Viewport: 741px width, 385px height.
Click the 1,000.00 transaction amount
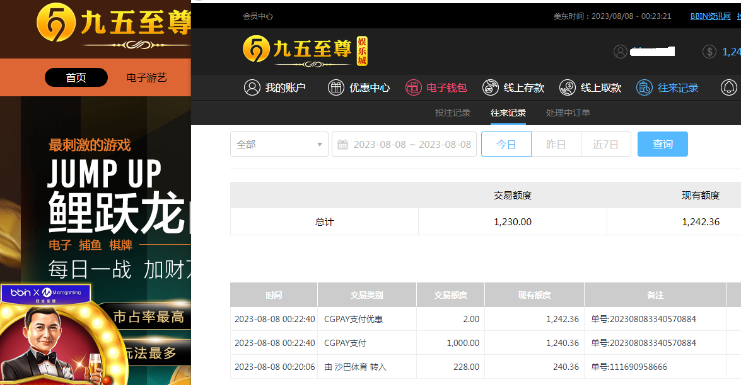463,343
